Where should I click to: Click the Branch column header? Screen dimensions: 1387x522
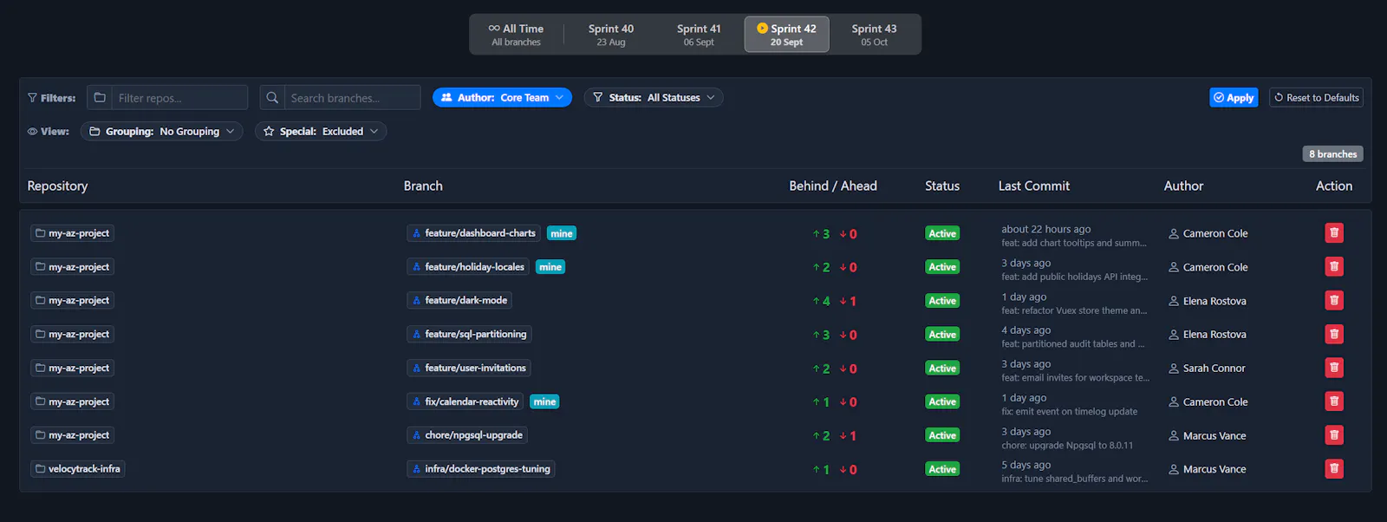coord(423,186)
